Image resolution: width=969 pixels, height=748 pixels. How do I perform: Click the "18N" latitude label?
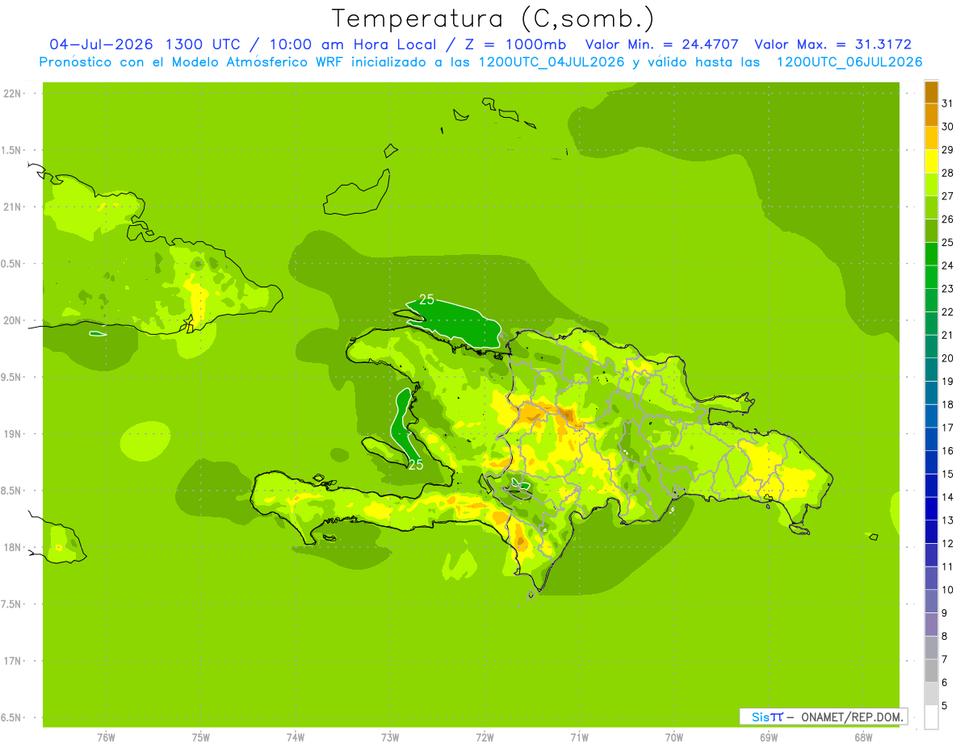point(12,547)
